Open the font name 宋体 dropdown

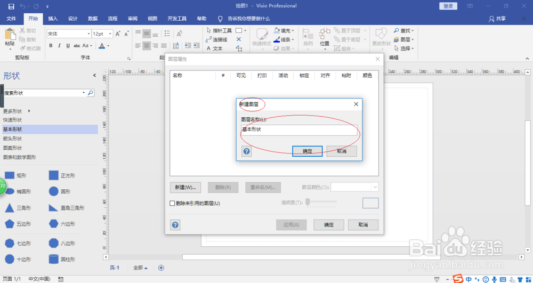pos(88,34)
